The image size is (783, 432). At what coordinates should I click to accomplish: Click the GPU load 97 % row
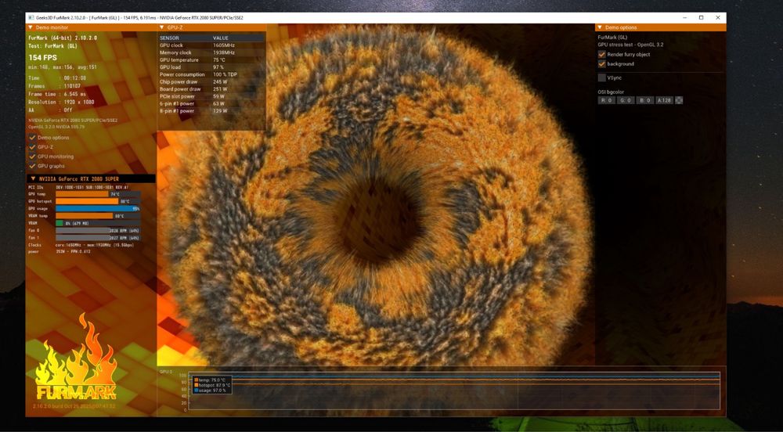[x=211, y=67]
